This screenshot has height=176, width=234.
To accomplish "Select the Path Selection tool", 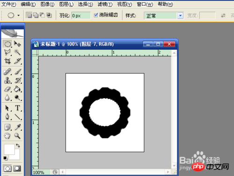I will click(7, 108).
